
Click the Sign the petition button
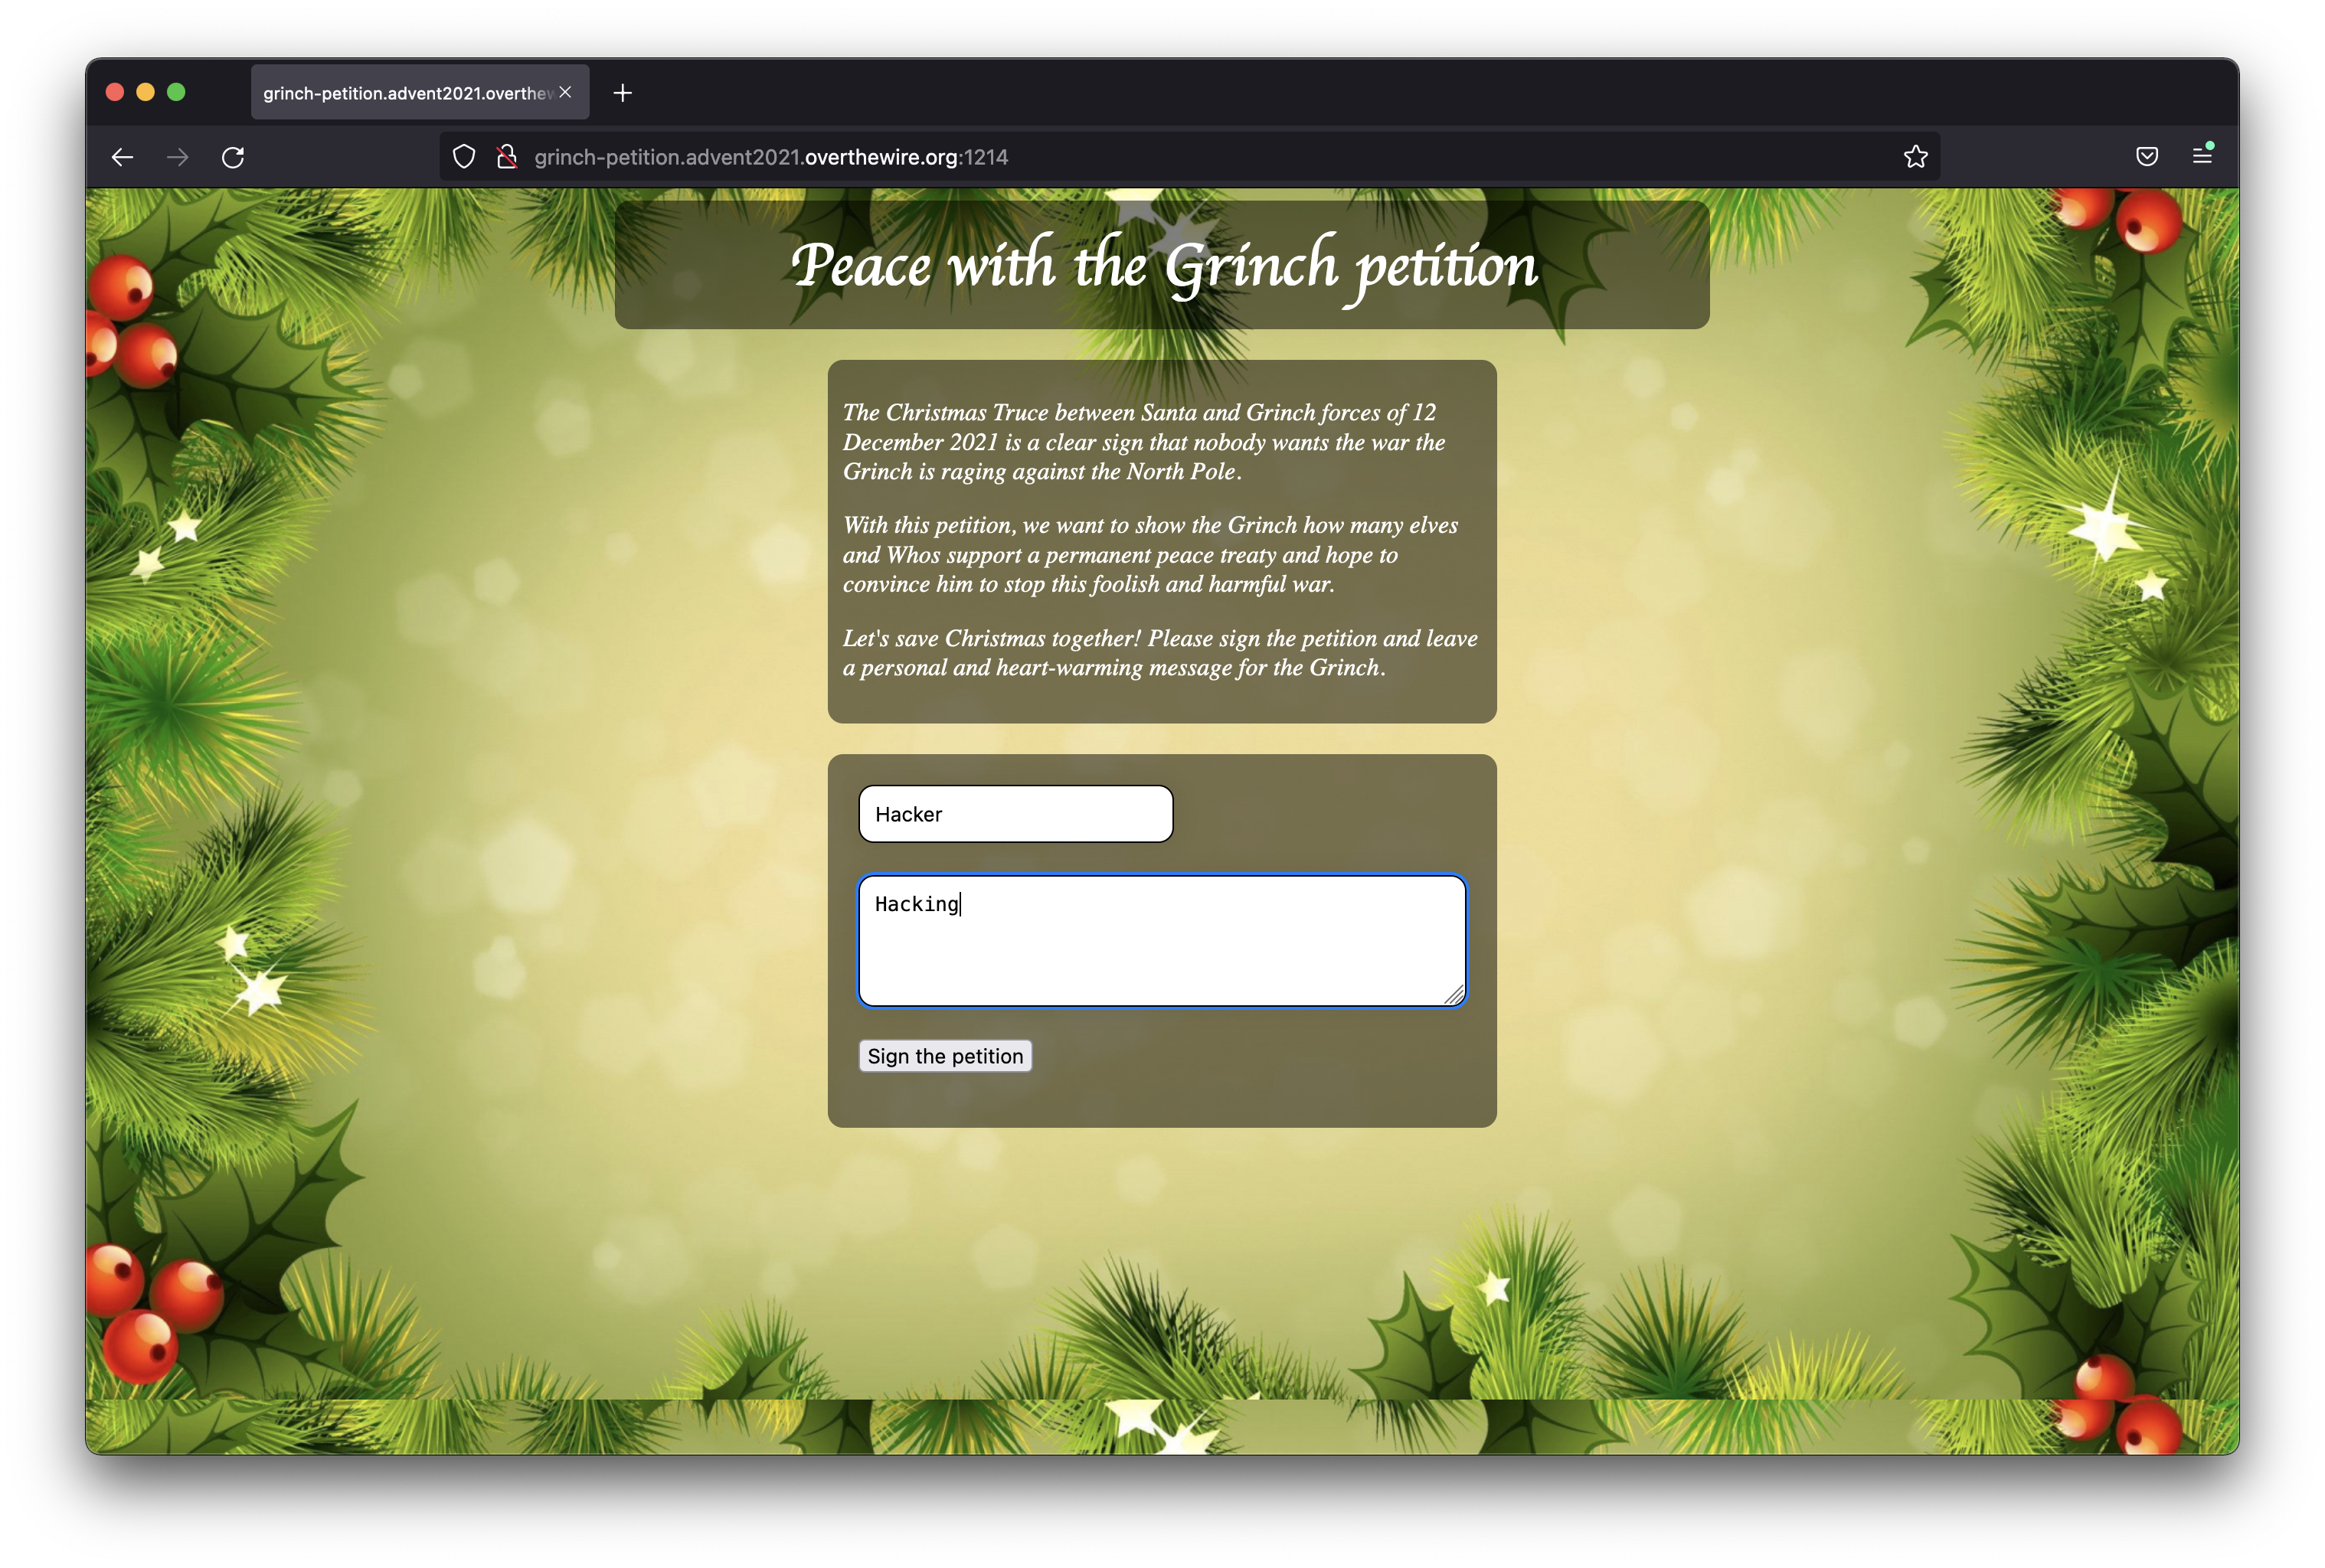tap(945, 1056)
